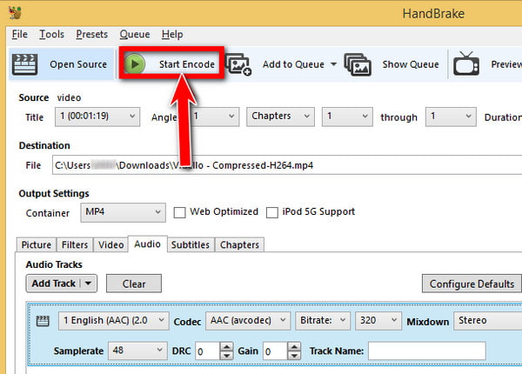This screenshot has height=374, width=522.
Task: Select the Audio tab
Action: point(148,244)
